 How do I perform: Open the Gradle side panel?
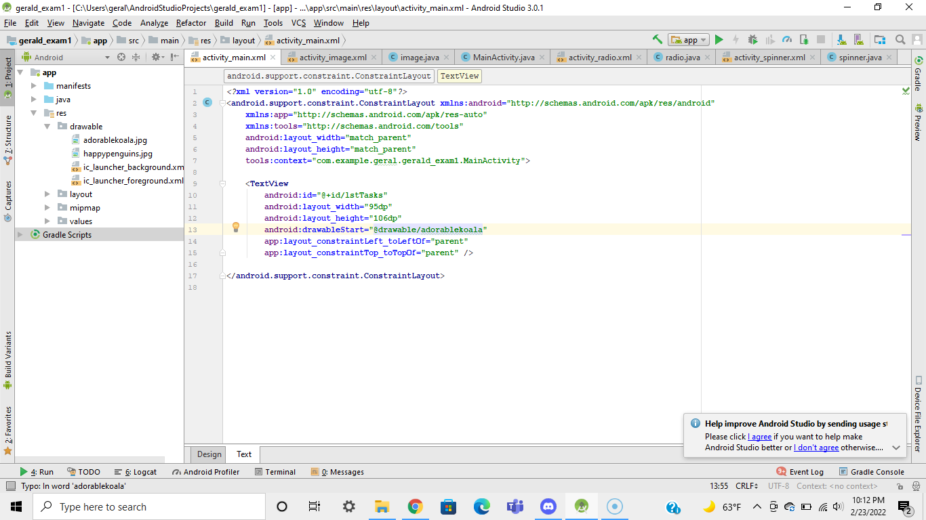point(918,75)
